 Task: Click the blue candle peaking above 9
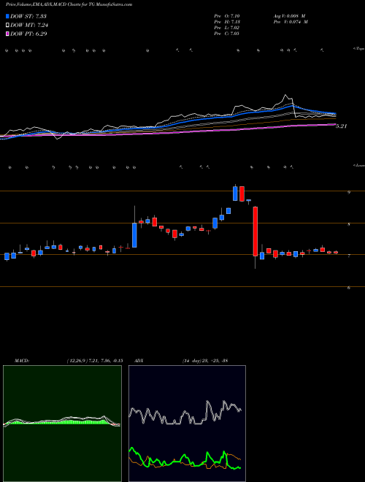(x=235, y=194)
